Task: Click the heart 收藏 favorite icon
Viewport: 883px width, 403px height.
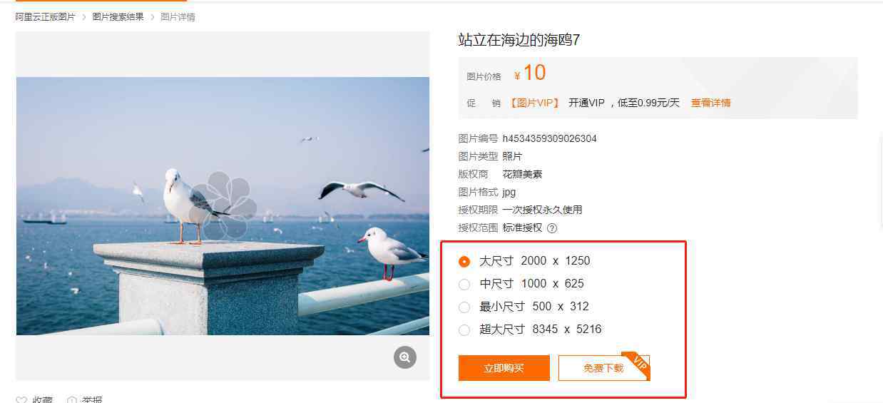Action: tap(21, 400)
